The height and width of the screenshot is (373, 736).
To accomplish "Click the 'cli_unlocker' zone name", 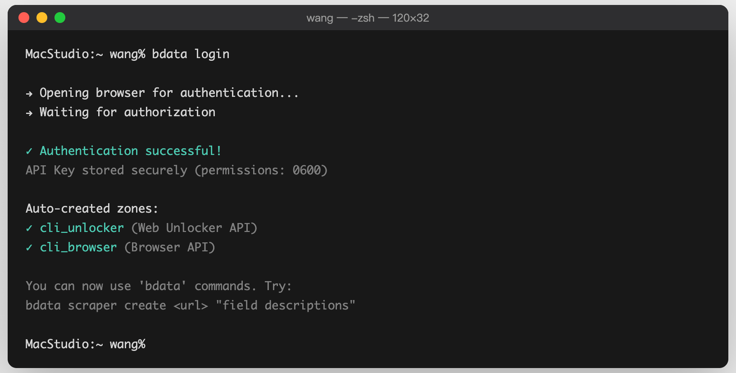I will tap(82, 228).
